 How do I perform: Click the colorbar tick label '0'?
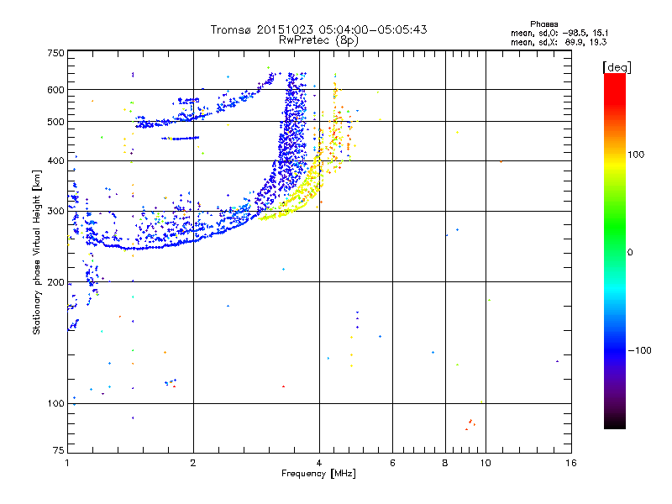pos(630,253)
